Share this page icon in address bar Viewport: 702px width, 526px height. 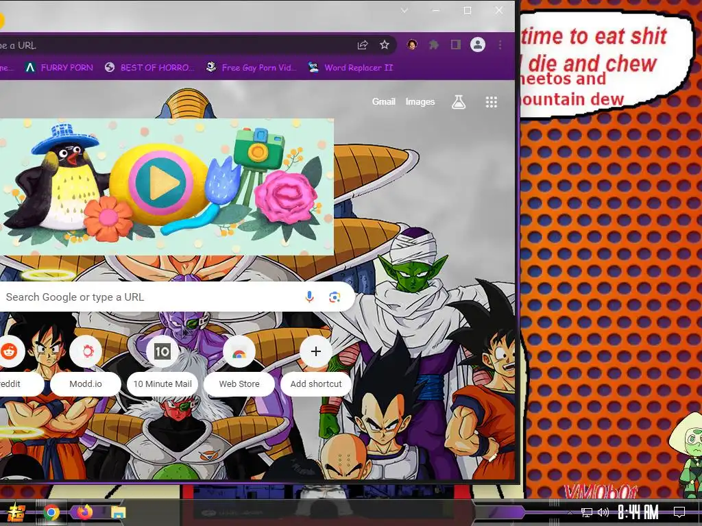pyautogui.click(x=362, y=45)
